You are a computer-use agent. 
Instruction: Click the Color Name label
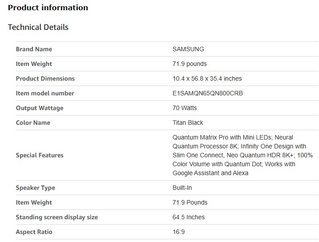point(33,123)
